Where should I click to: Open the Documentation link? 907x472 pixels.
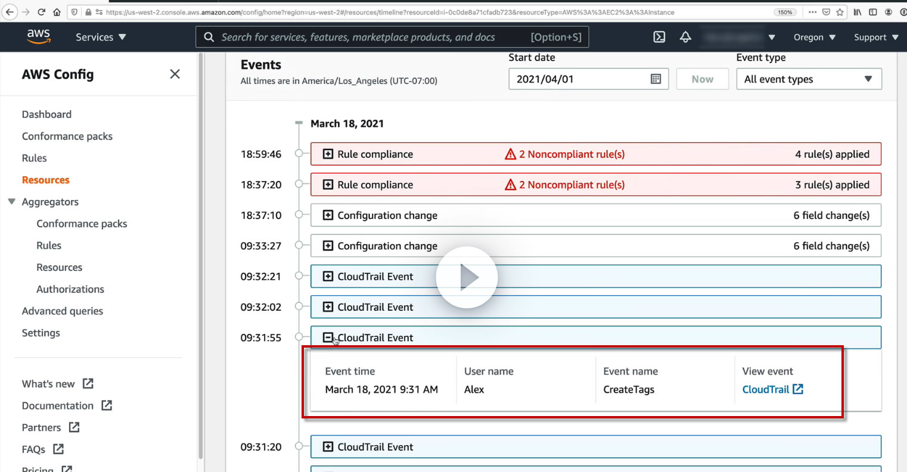[x=58, y=406]
